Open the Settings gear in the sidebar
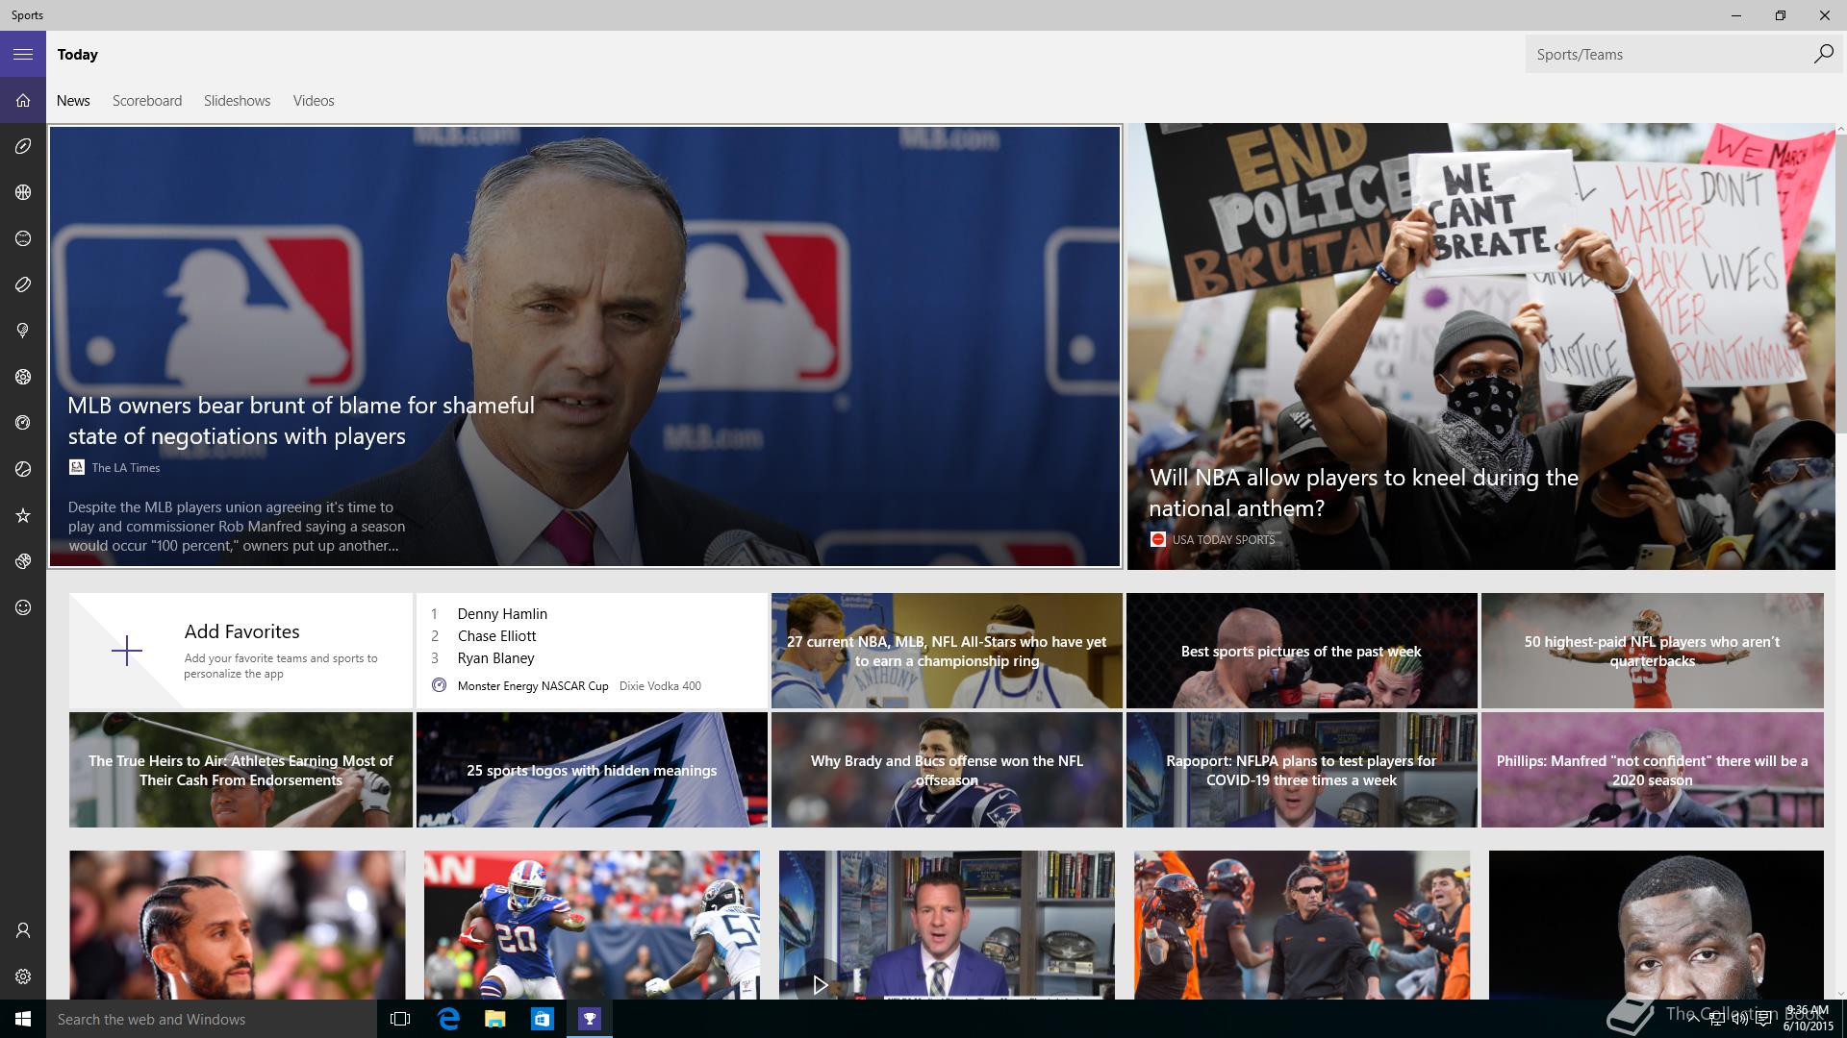 tap(23, 976)
